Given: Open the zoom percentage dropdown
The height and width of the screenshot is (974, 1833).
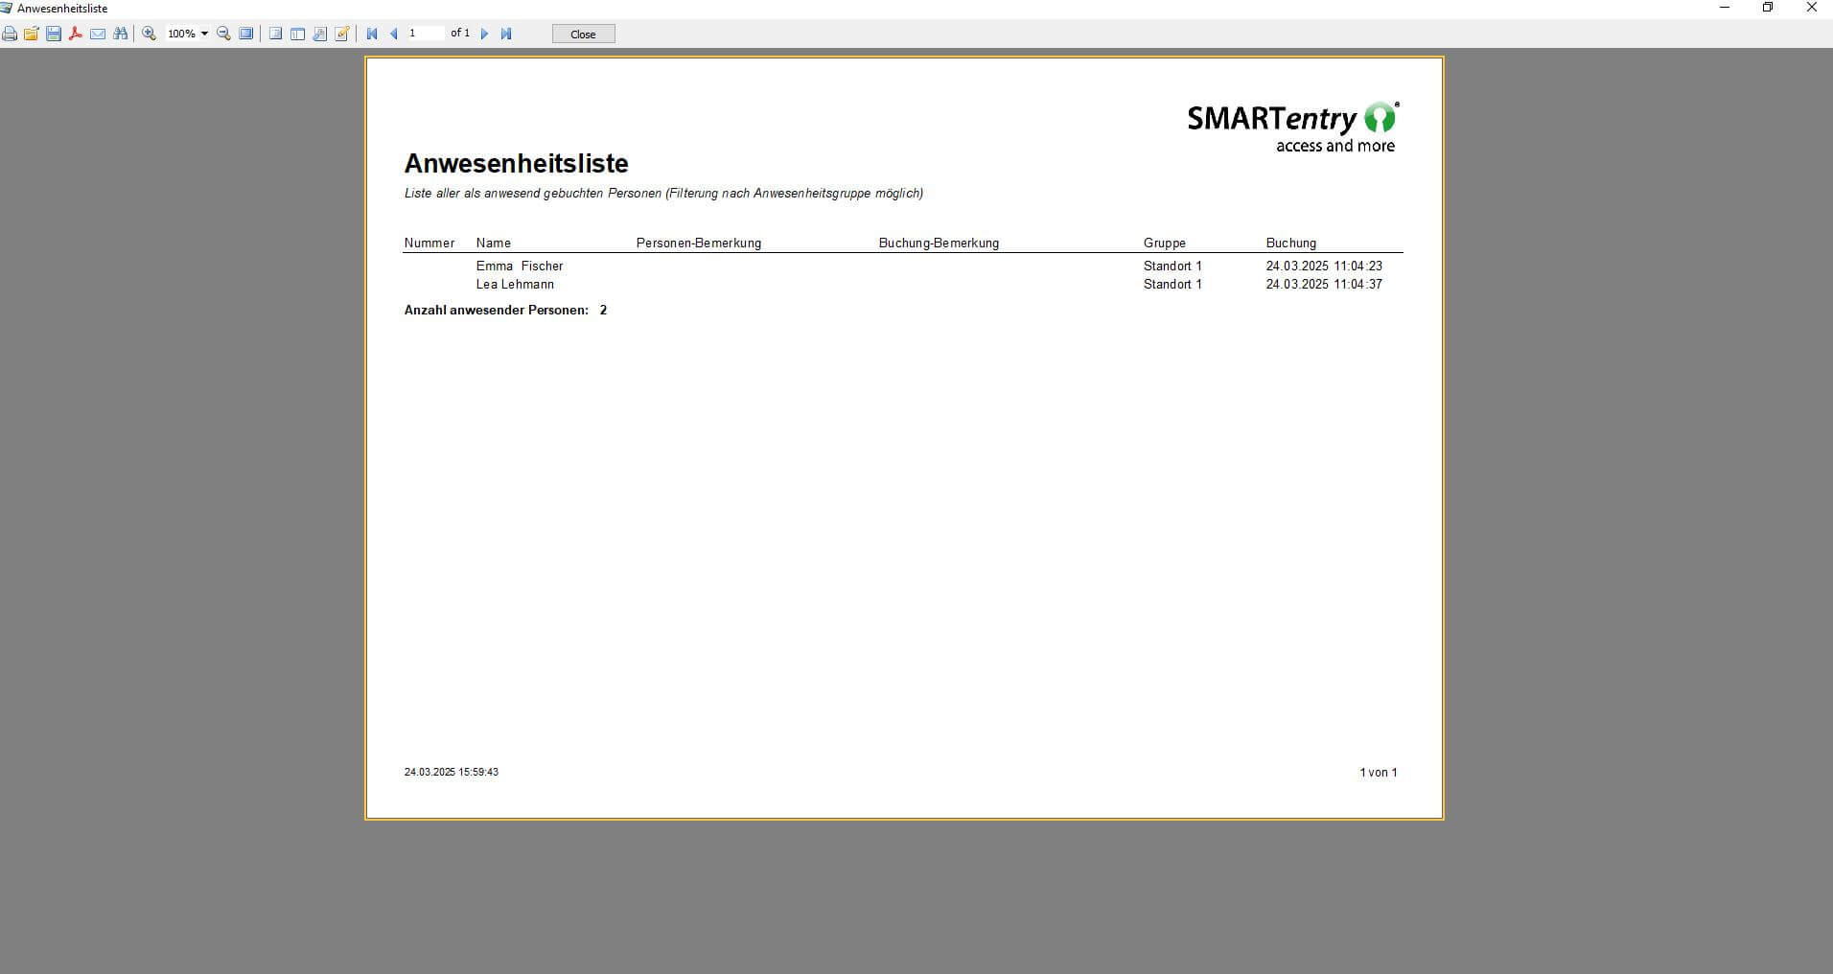Looking at the screenshot, I should (203, 33).
